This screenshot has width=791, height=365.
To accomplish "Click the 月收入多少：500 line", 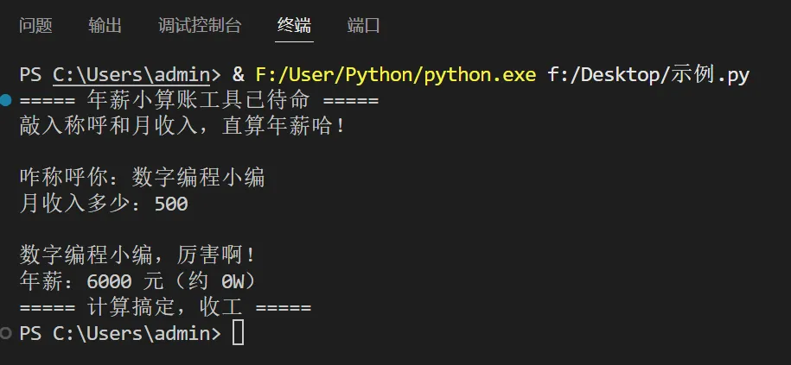I will tap(104, 205).
